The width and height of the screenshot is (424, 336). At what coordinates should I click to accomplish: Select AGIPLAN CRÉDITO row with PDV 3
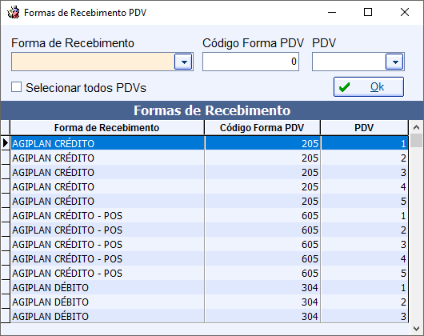[210, 172]
